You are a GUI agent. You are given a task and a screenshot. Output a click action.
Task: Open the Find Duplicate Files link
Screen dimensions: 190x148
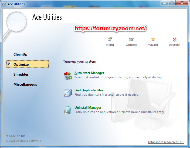point(89,90)
